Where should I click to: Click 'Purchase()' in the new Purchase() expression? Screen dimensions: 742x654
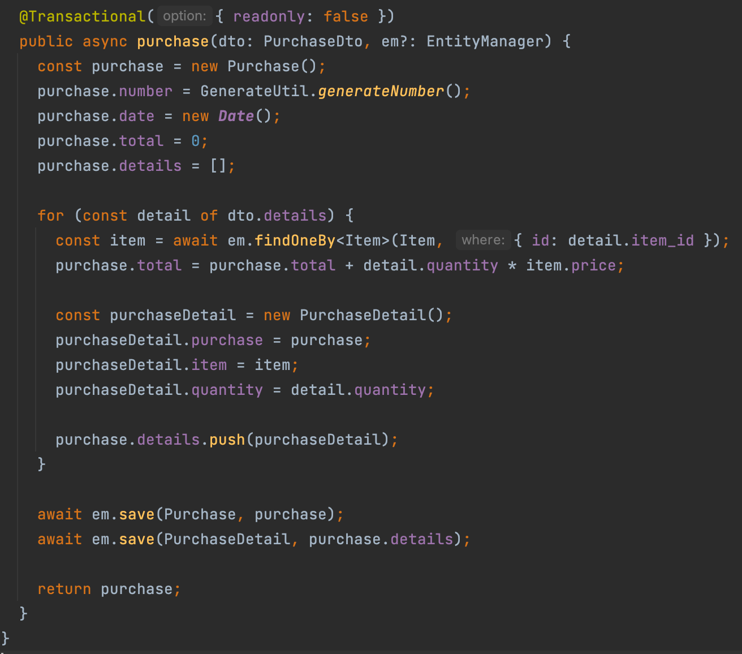click(272, 66)
